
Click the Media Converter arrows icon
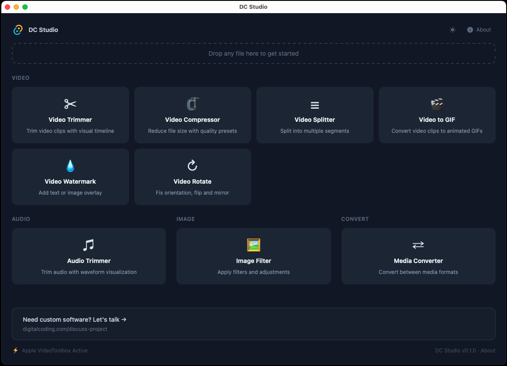click(x=418, y=245)
